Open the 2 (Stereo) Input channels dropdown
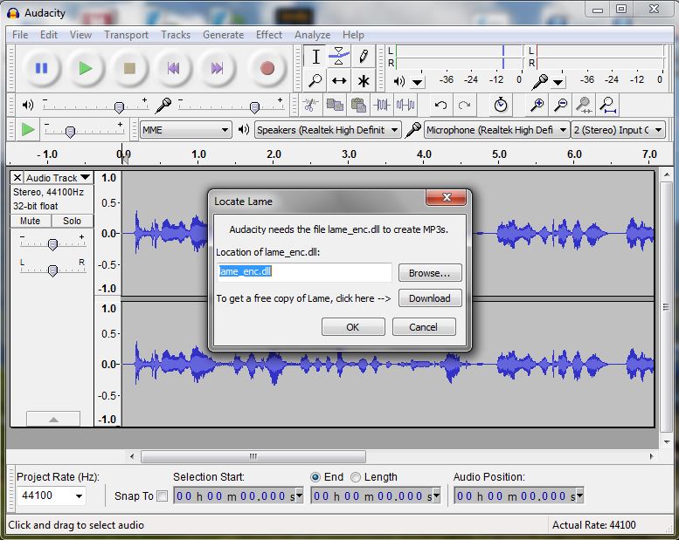 (619, 130)
